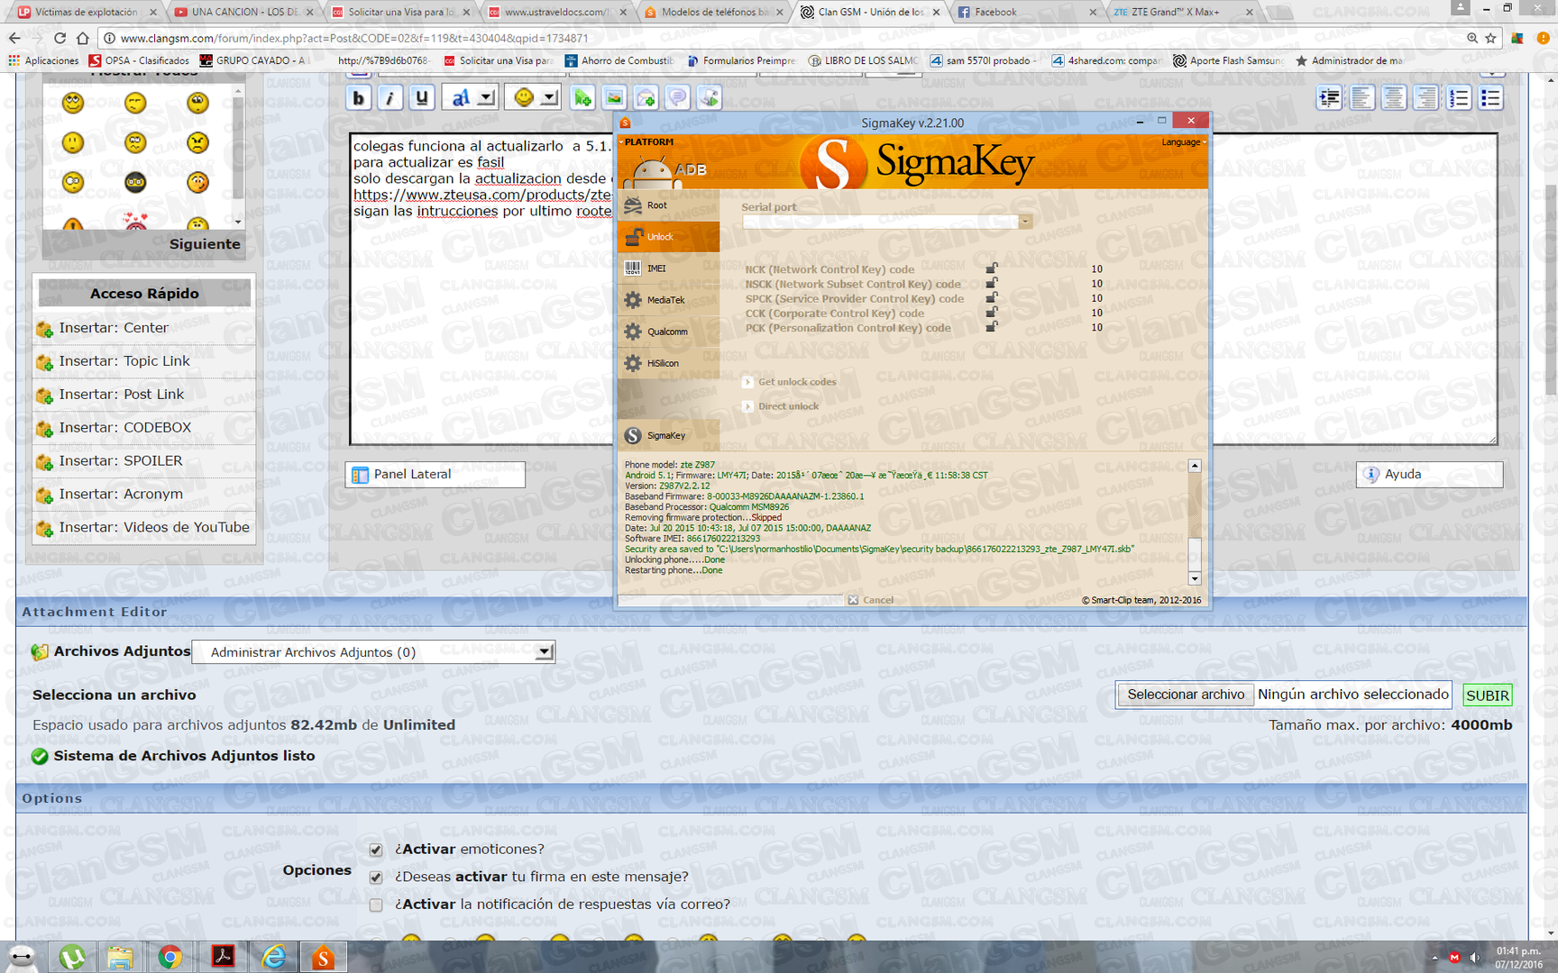The width and height of the screenshot is (1558, 973).
Task: Toggle italic formatting in the post editor
Action: (x=389, y=98)
